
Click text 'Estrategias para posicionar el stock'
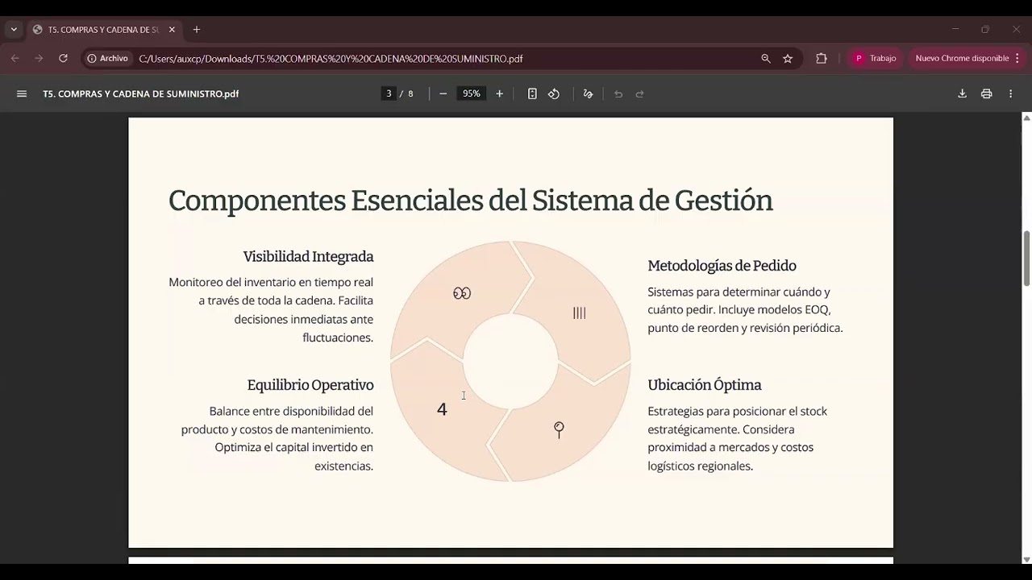[737, 411]
